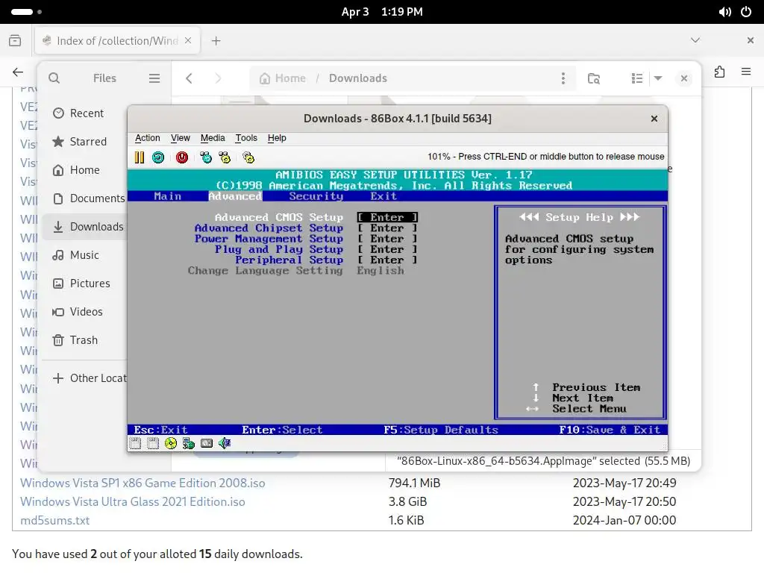Open browser tab overview icon
The image size is (764, 573).
(x=15, y=41)
